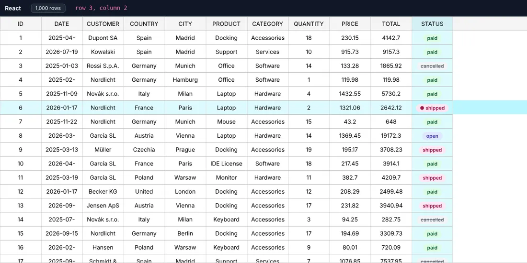The width and height of the screenshot is (527, 263).
Task: Click the 1,000 rows badge
Action: pyautogui.click(x=48, y=8)
